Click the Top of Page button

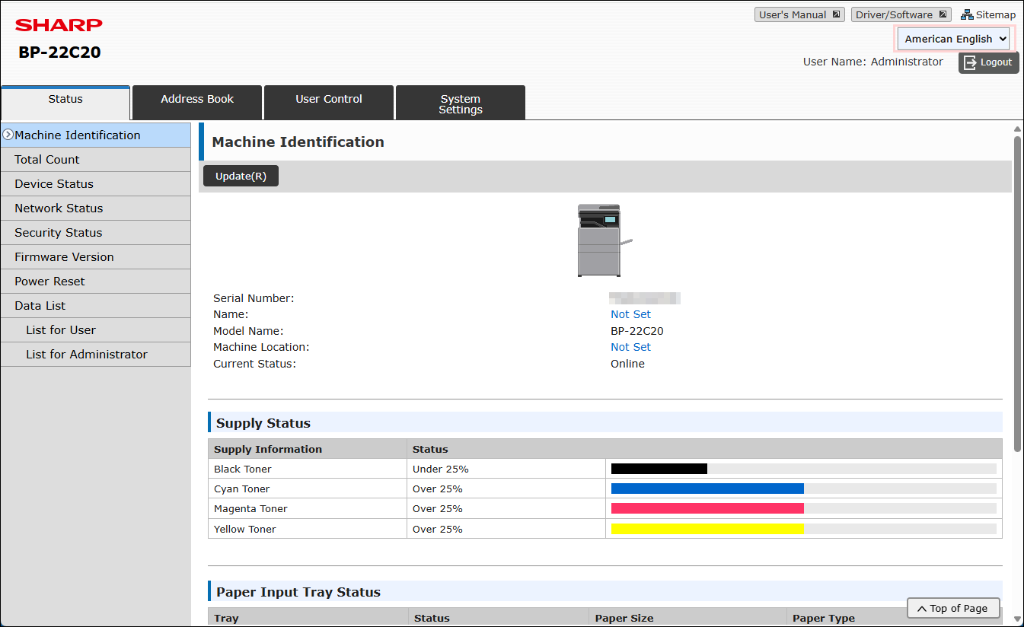953,608
